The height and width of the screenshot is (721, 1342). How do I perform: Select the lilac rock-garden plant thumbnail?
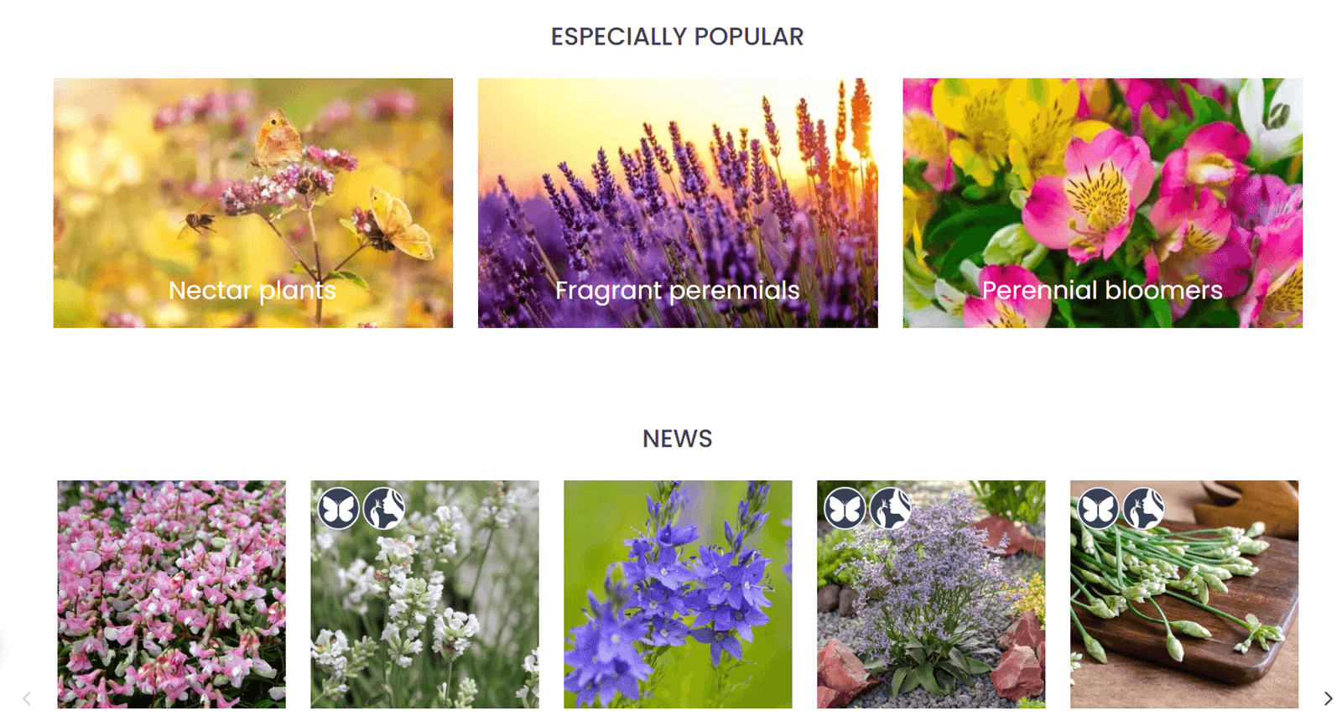(x=931, y=594)
